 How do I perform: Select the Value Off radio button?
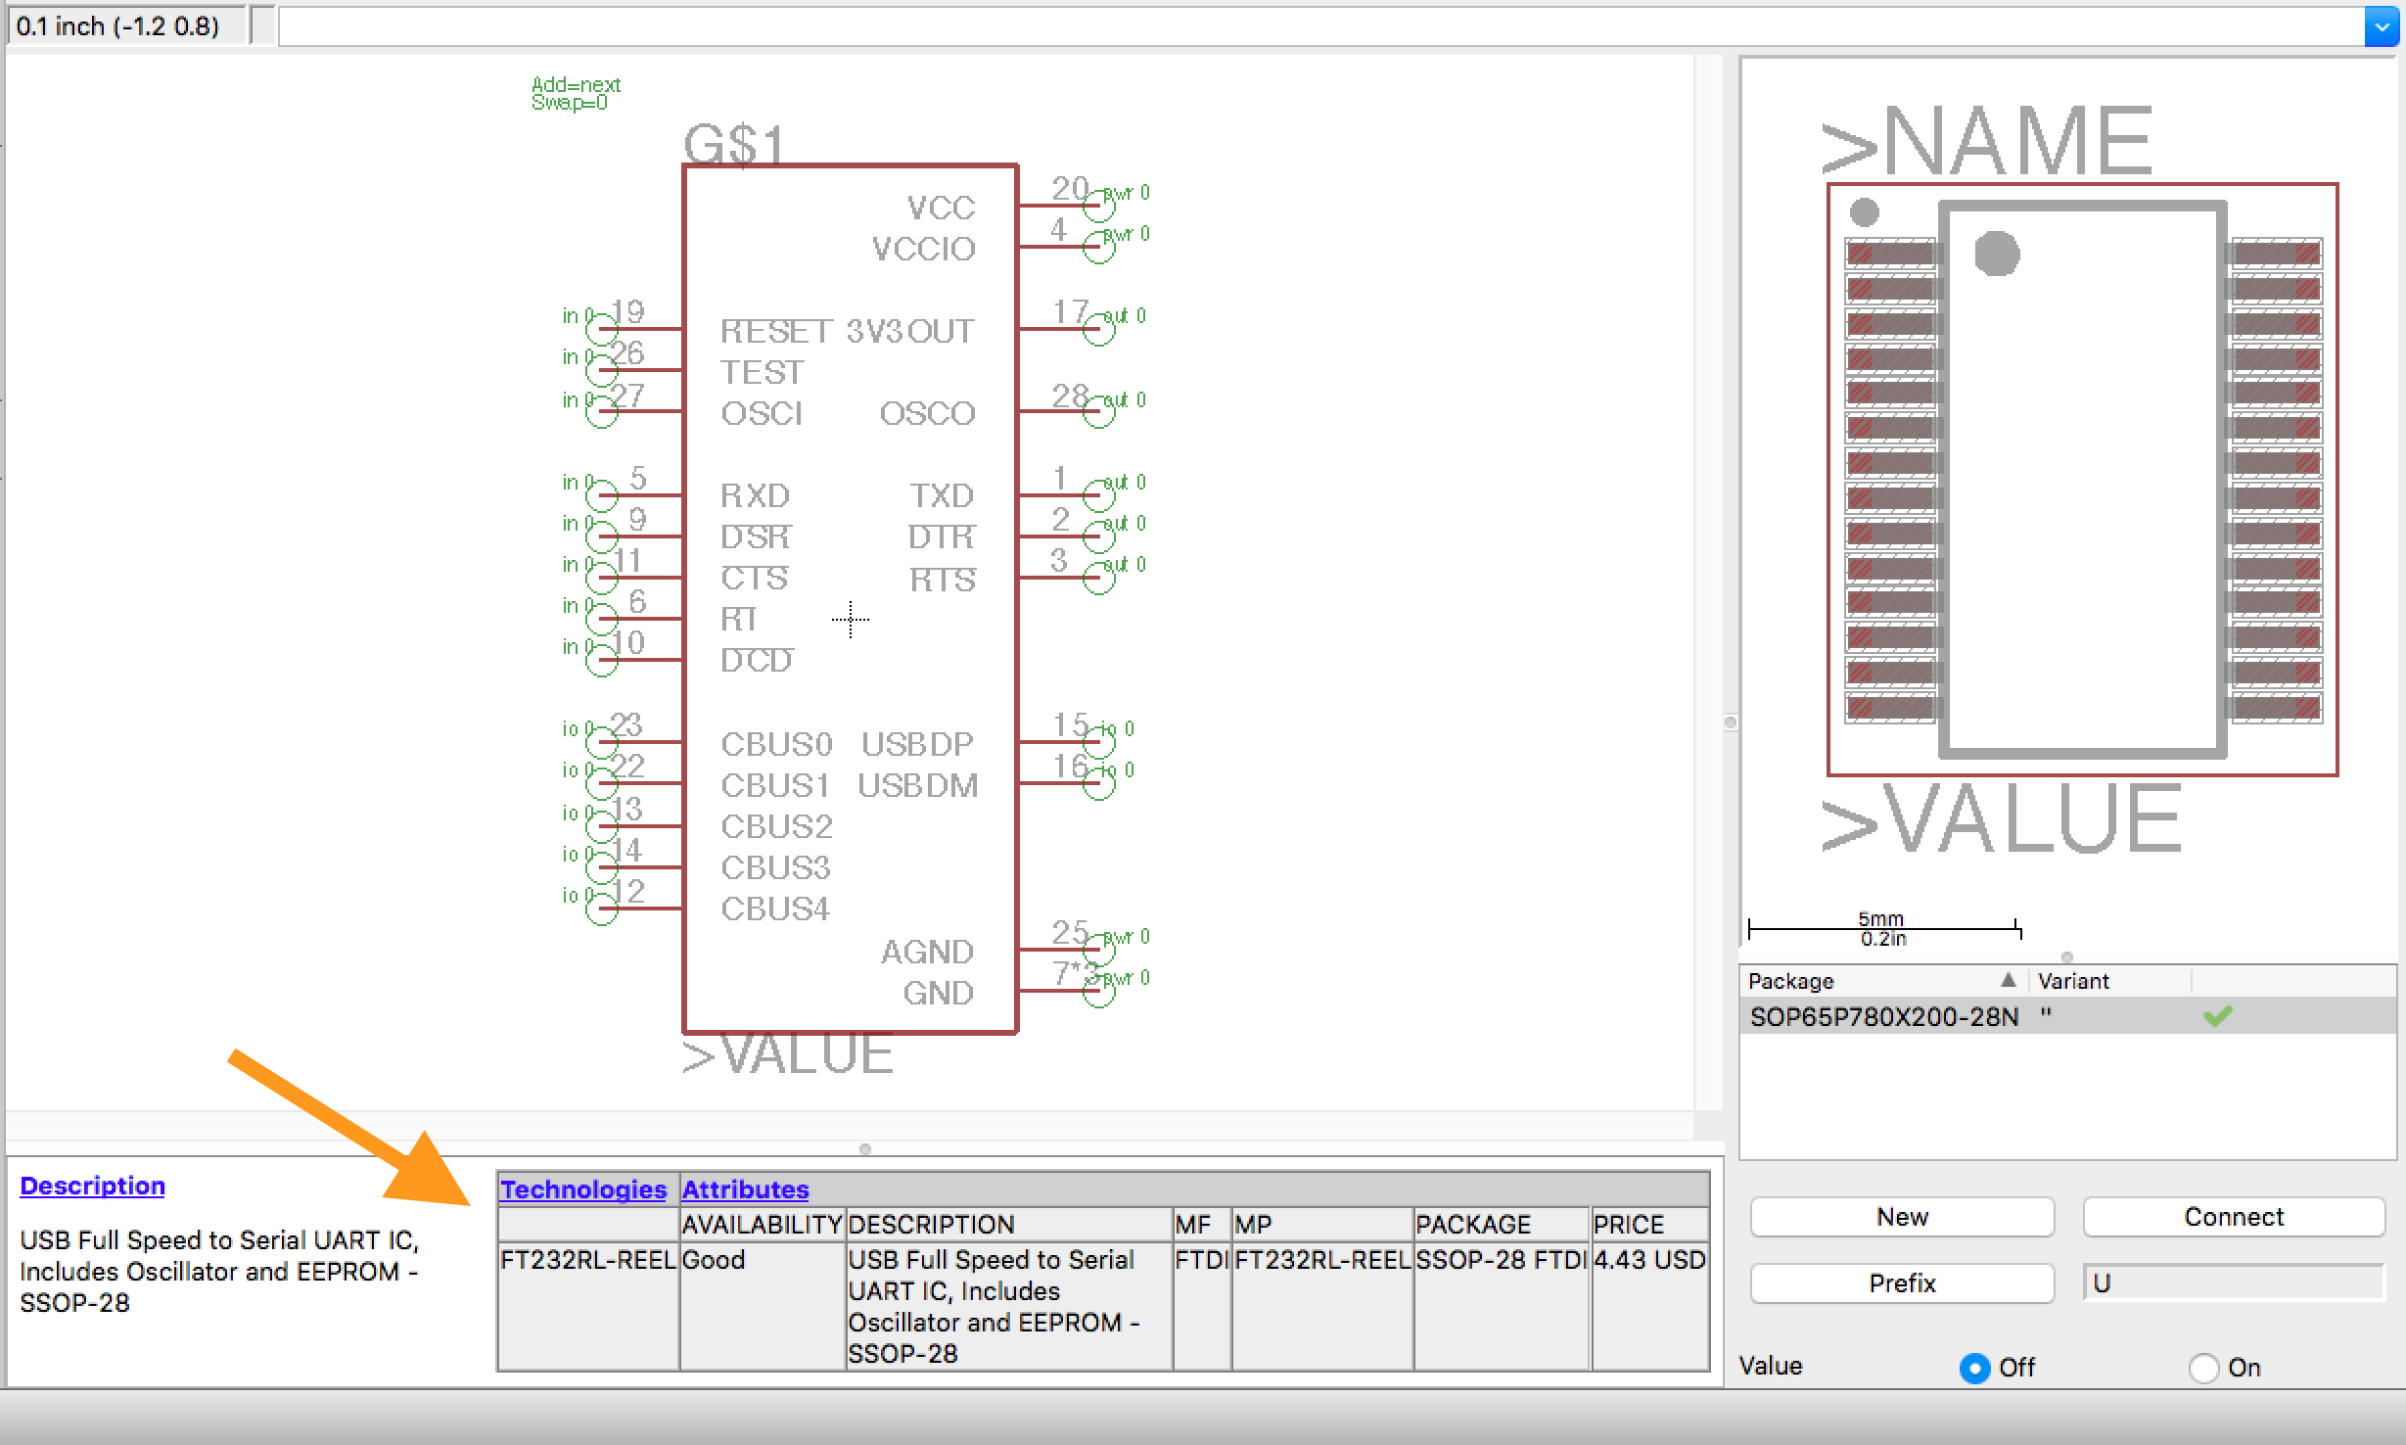click(1974, 1368)
